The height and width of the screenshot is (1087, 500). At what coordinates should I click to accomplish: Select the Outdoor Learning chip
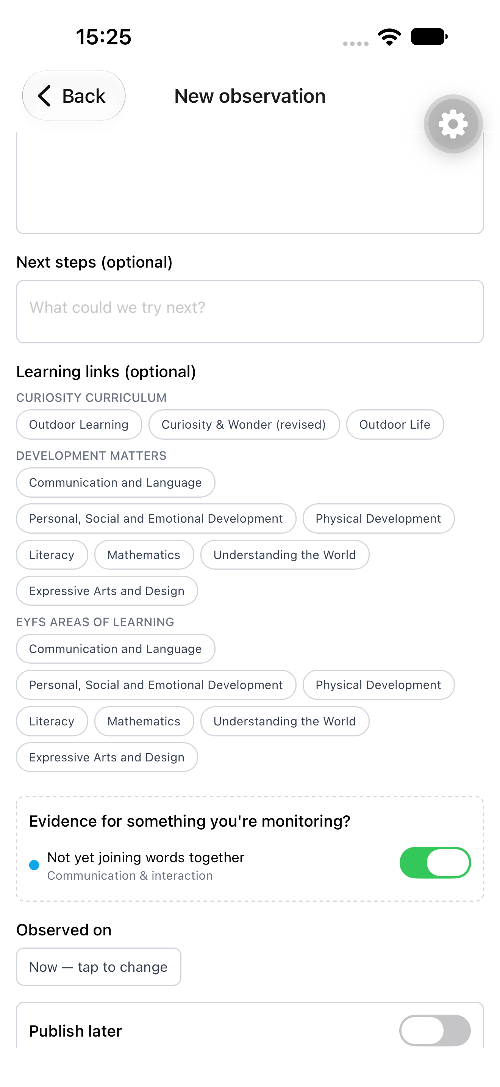(79, 424)
